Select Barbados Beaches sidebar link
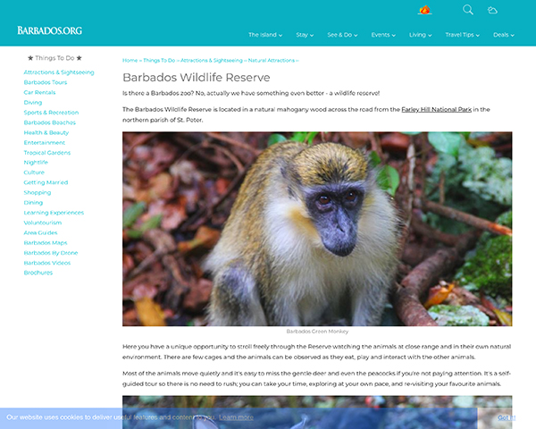Image resolution: width=536 pixels, height=429 pixels. (x=49, y=122)
